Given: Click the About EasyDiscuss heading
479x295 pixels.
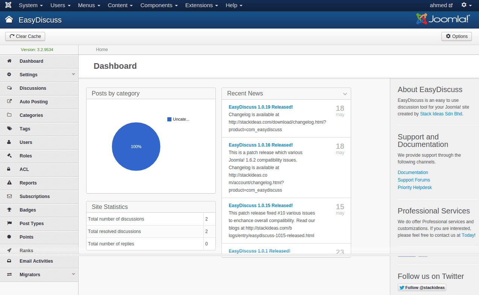Looking at the screenshot, I should point(430,89).
